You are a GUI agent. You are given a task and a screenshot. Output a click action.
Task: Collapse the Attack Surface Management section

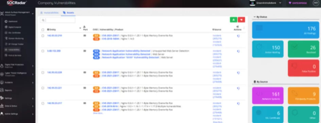[x=33, y=14]
